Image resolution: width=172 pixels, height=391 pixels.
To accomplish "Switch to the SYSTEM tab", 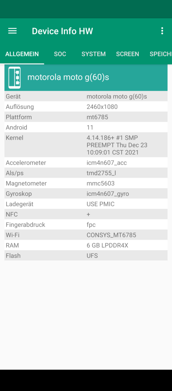I will pyautogui.click(x=93, y=54).
